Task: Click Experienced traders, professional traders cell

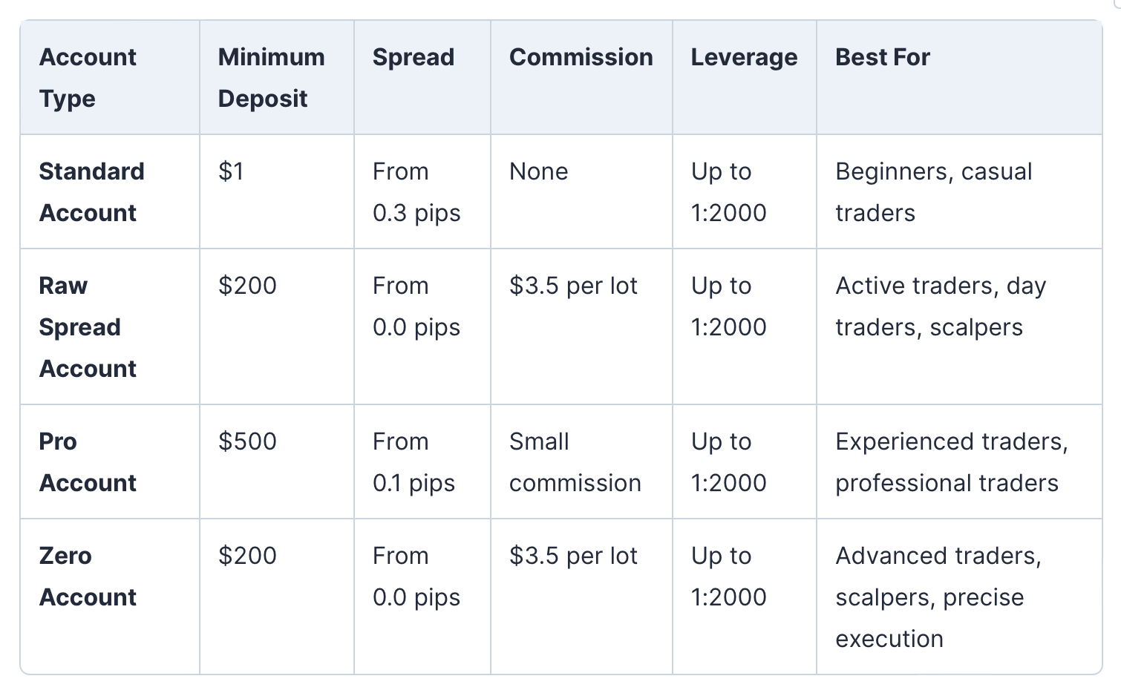Action: pyautogui.click(x=951, y=462)
